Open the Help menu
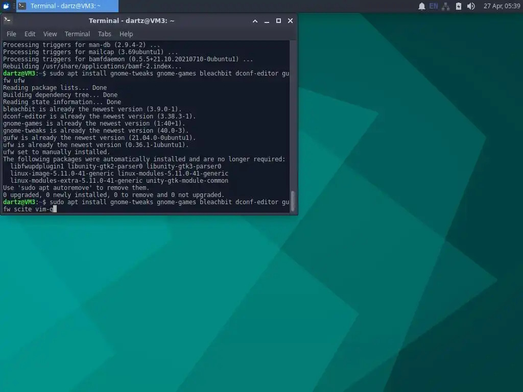 [126, 34]
